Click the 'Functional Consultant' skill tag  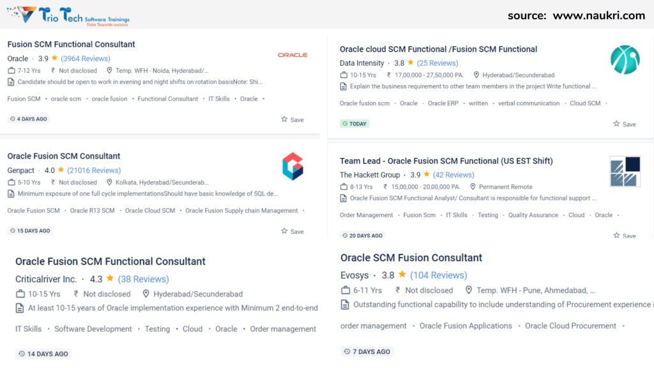click(168, 99)
